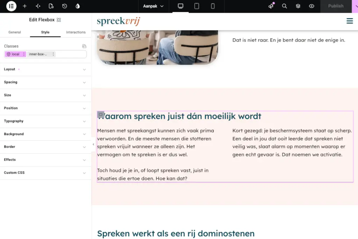This screenshot has height=239, width=358.
Task: Switch to mobile preview mode
Action: [213, 6]
